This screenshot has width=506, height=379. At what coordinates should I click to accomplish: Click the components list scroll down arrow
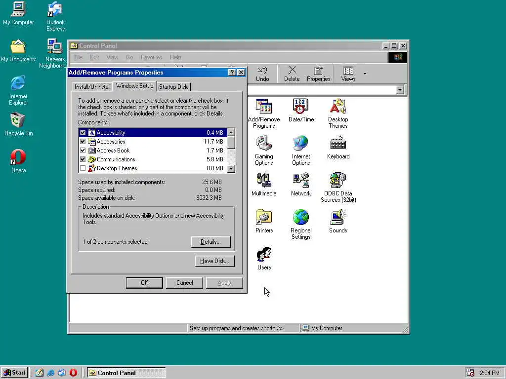(x=231, y=168)
